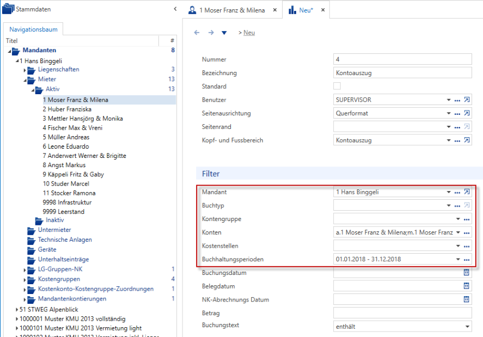Screen dimensions: 483x337
Task: Click the Benutzer ellipsis lookup button
Action: [x=457, y=100]
